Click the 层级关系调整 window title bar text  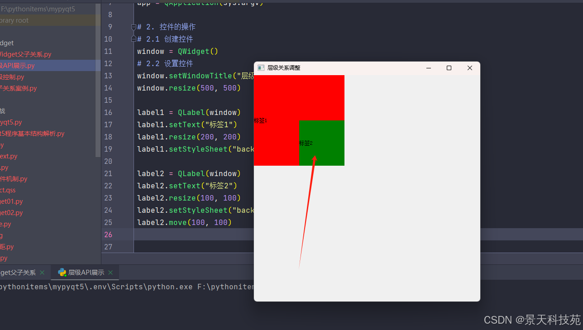click(x=284, y=68)
